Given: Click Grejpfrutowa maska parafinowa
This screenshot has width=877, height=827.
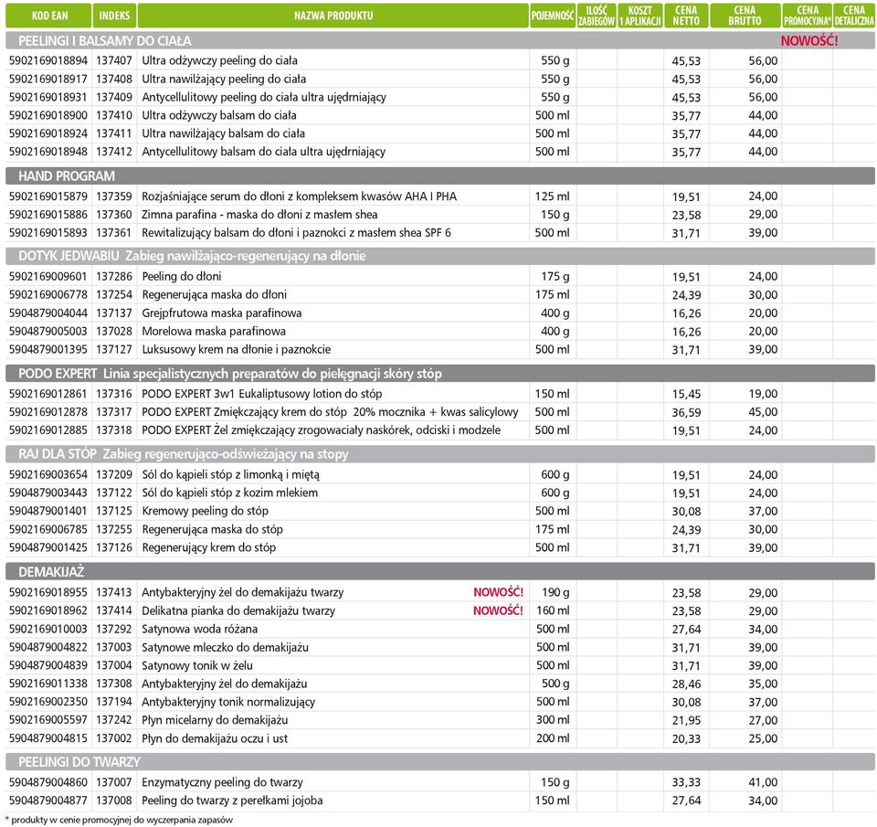Looking at the screenshot, I should (221, 313).
